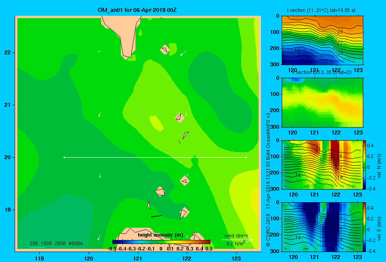The width and height of the screenshot is (386, 262).
Task: Click longitude label 119 on the main map
Action: coord(39,258)
